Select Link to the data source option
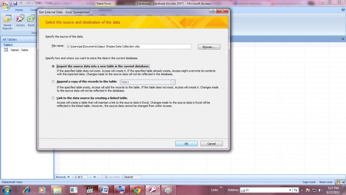Viewport: 346px width, 195px height. 53,98
